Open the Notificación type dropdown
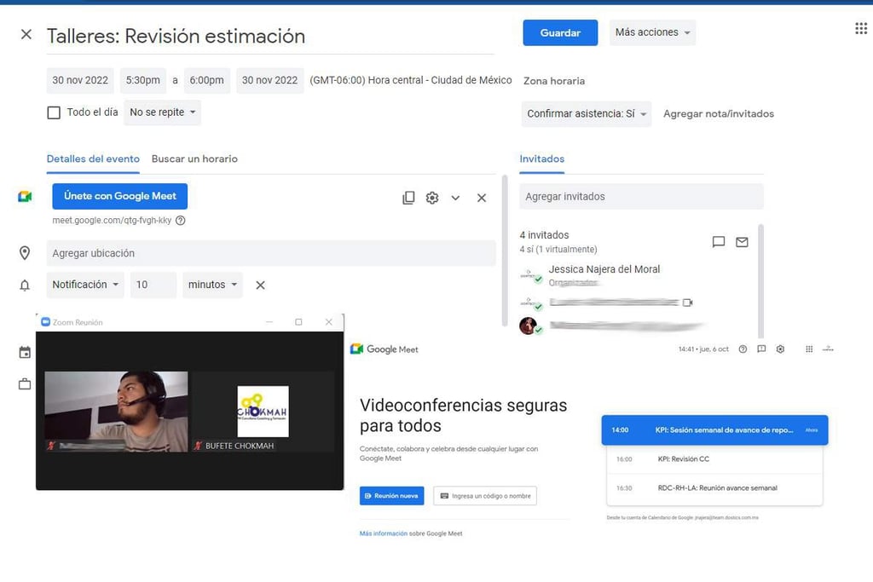The width and height of the screenshot is (873, 582). pyautogui.click(x=85, y=285)
